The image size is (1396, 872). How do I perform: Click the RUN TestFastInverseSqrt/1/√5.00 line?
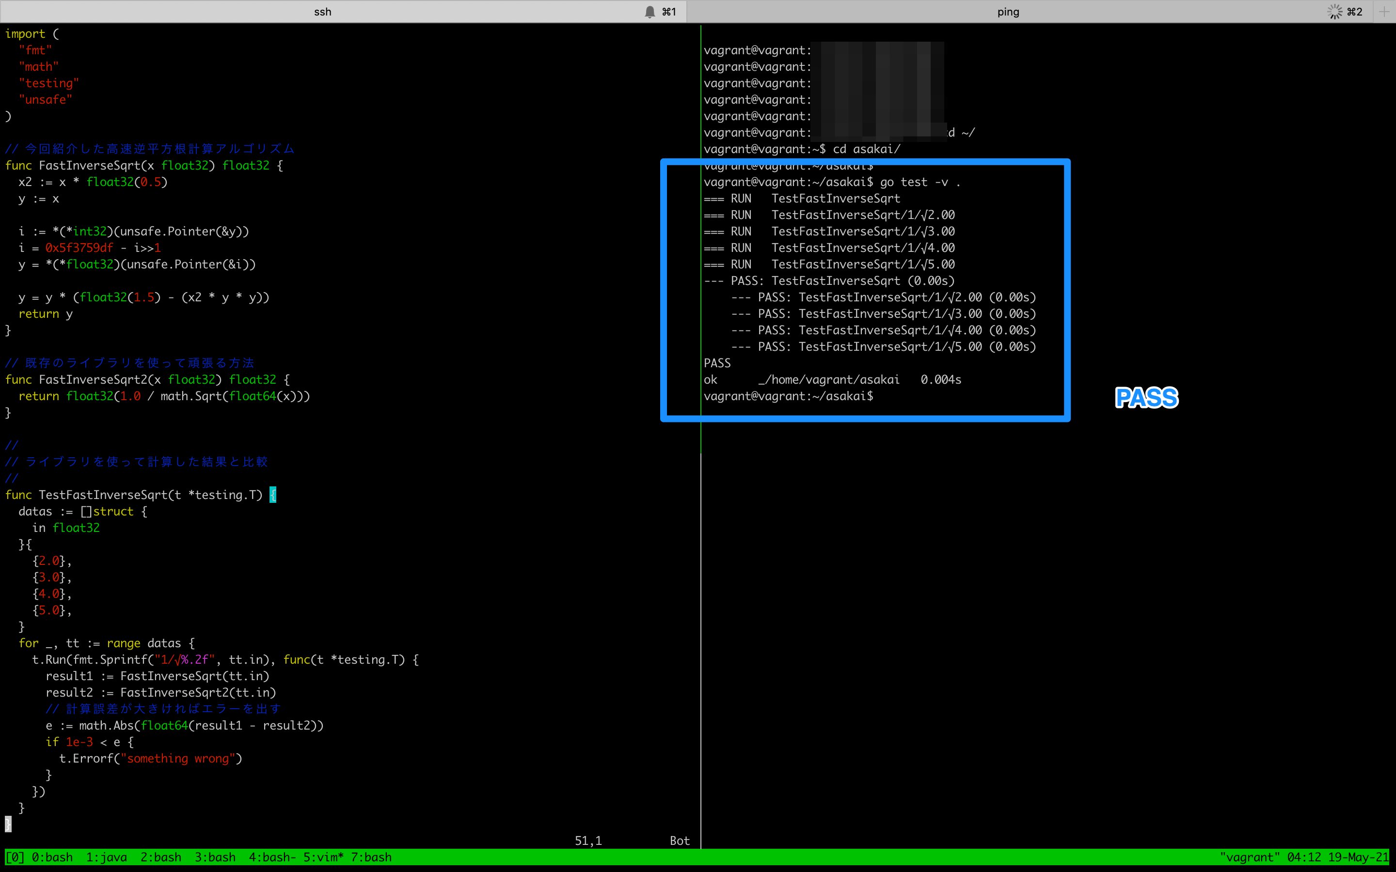[829, 265]
